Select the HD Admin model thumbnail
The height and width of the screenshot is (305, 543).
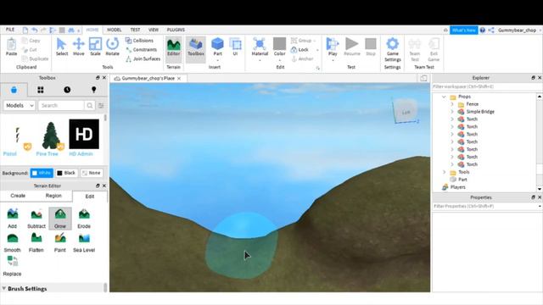click(x=84, y=134)
